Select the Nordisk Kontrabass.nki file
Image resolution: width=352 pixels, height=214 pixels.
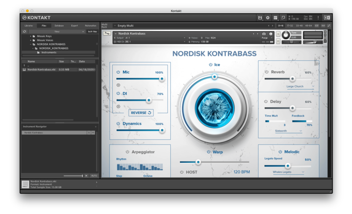[40, 69]
